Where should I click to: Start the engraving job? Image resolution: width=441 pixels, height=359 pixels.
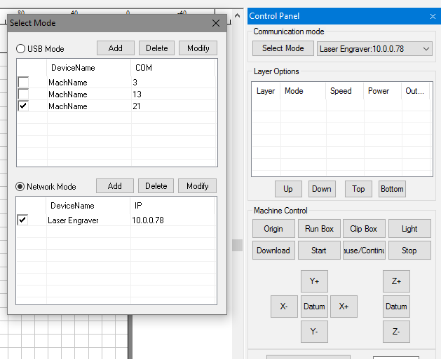point(319,251)
